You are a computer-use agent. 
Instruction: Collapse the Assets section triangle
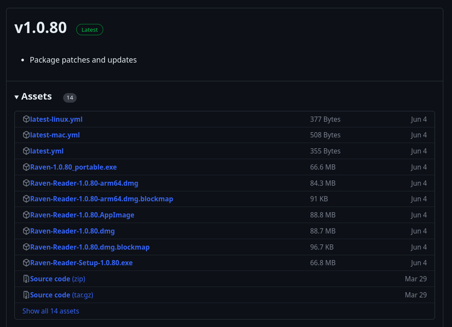click(x=17, y=97)
